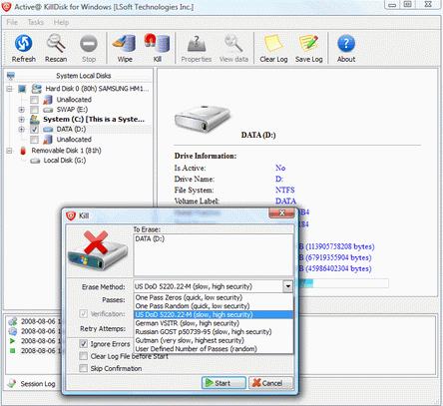443x406 pixels.
Task: Open the Help menu
Action: (x=61, y=22)
